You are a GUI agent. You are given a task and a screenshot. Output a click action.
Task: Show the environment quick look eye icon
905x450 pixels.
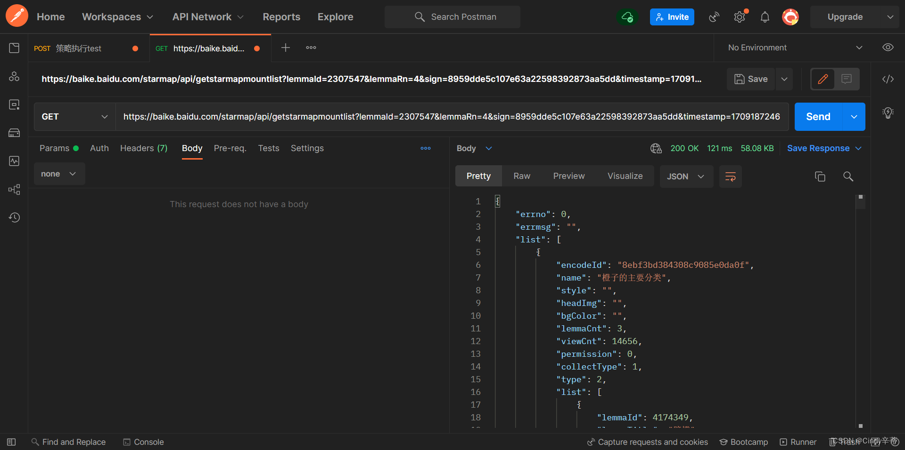click(x=888, y=48)
